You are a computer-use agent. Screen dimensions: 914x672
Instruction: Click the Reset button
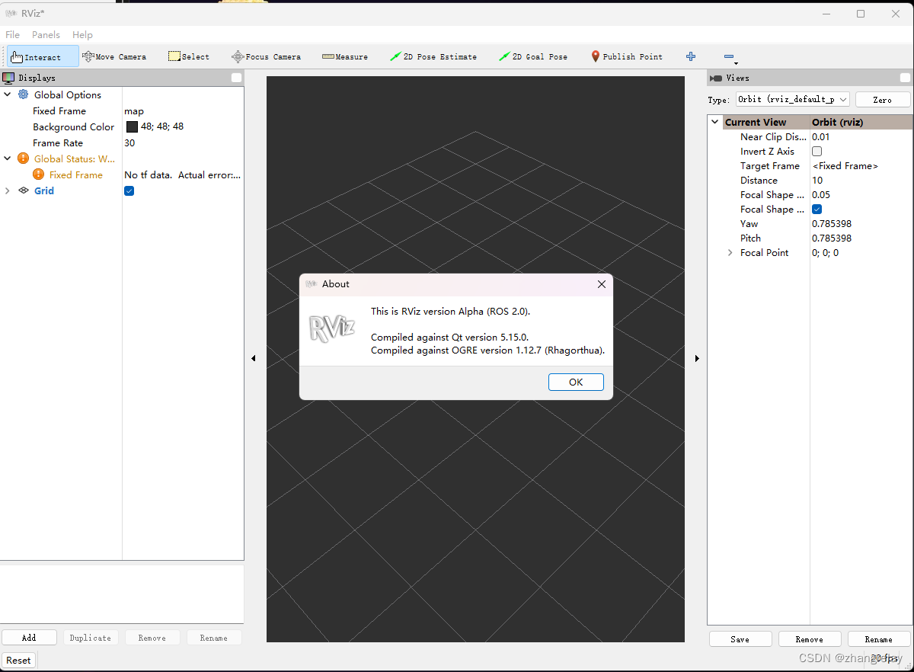[19, 661]
